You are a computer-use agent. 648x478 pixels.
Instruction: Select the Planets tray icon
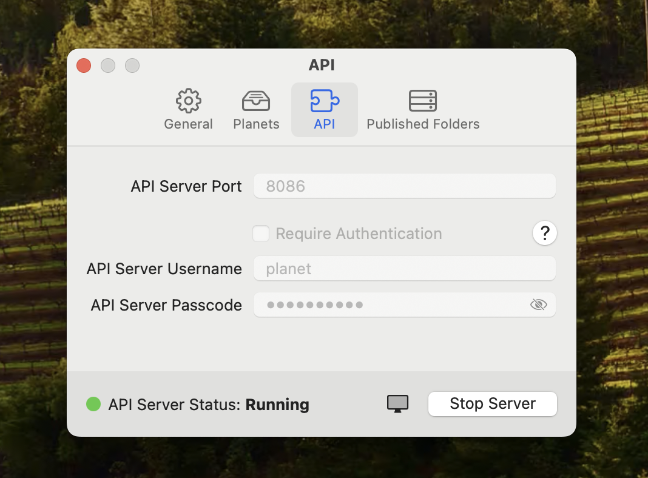255,101
